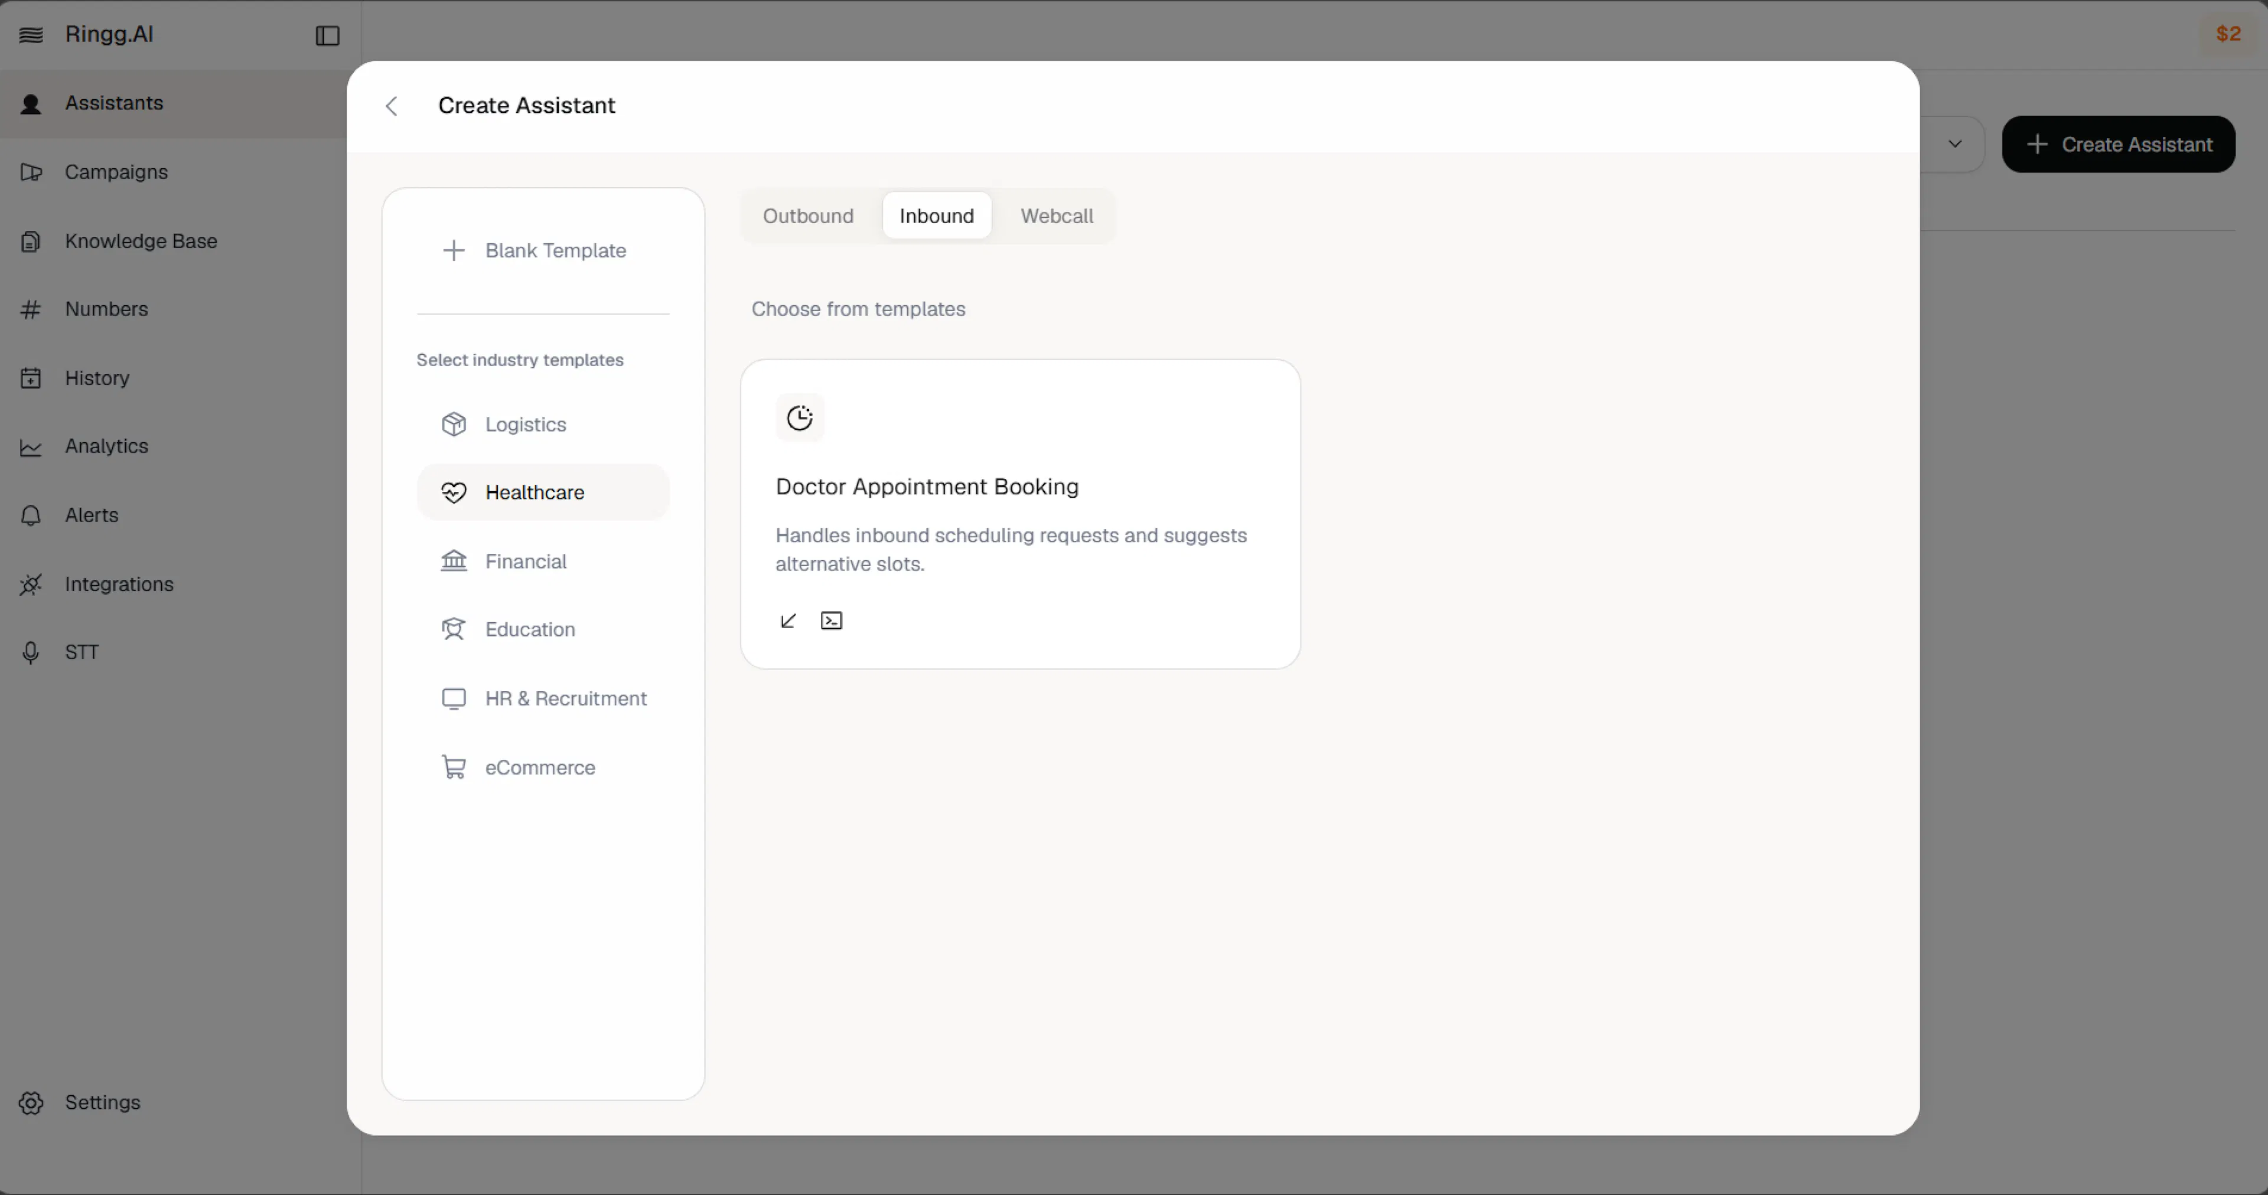The width and height of the screenshot is (2268, 1195).
Task: Click the 'Create Assistant' dialog heading
Action: (526, 106)
